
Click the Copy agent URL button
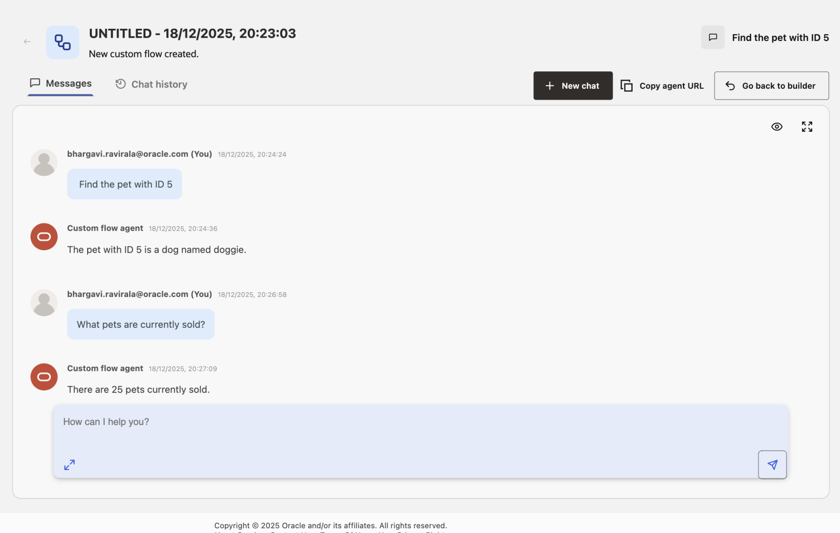pos(661,86)
